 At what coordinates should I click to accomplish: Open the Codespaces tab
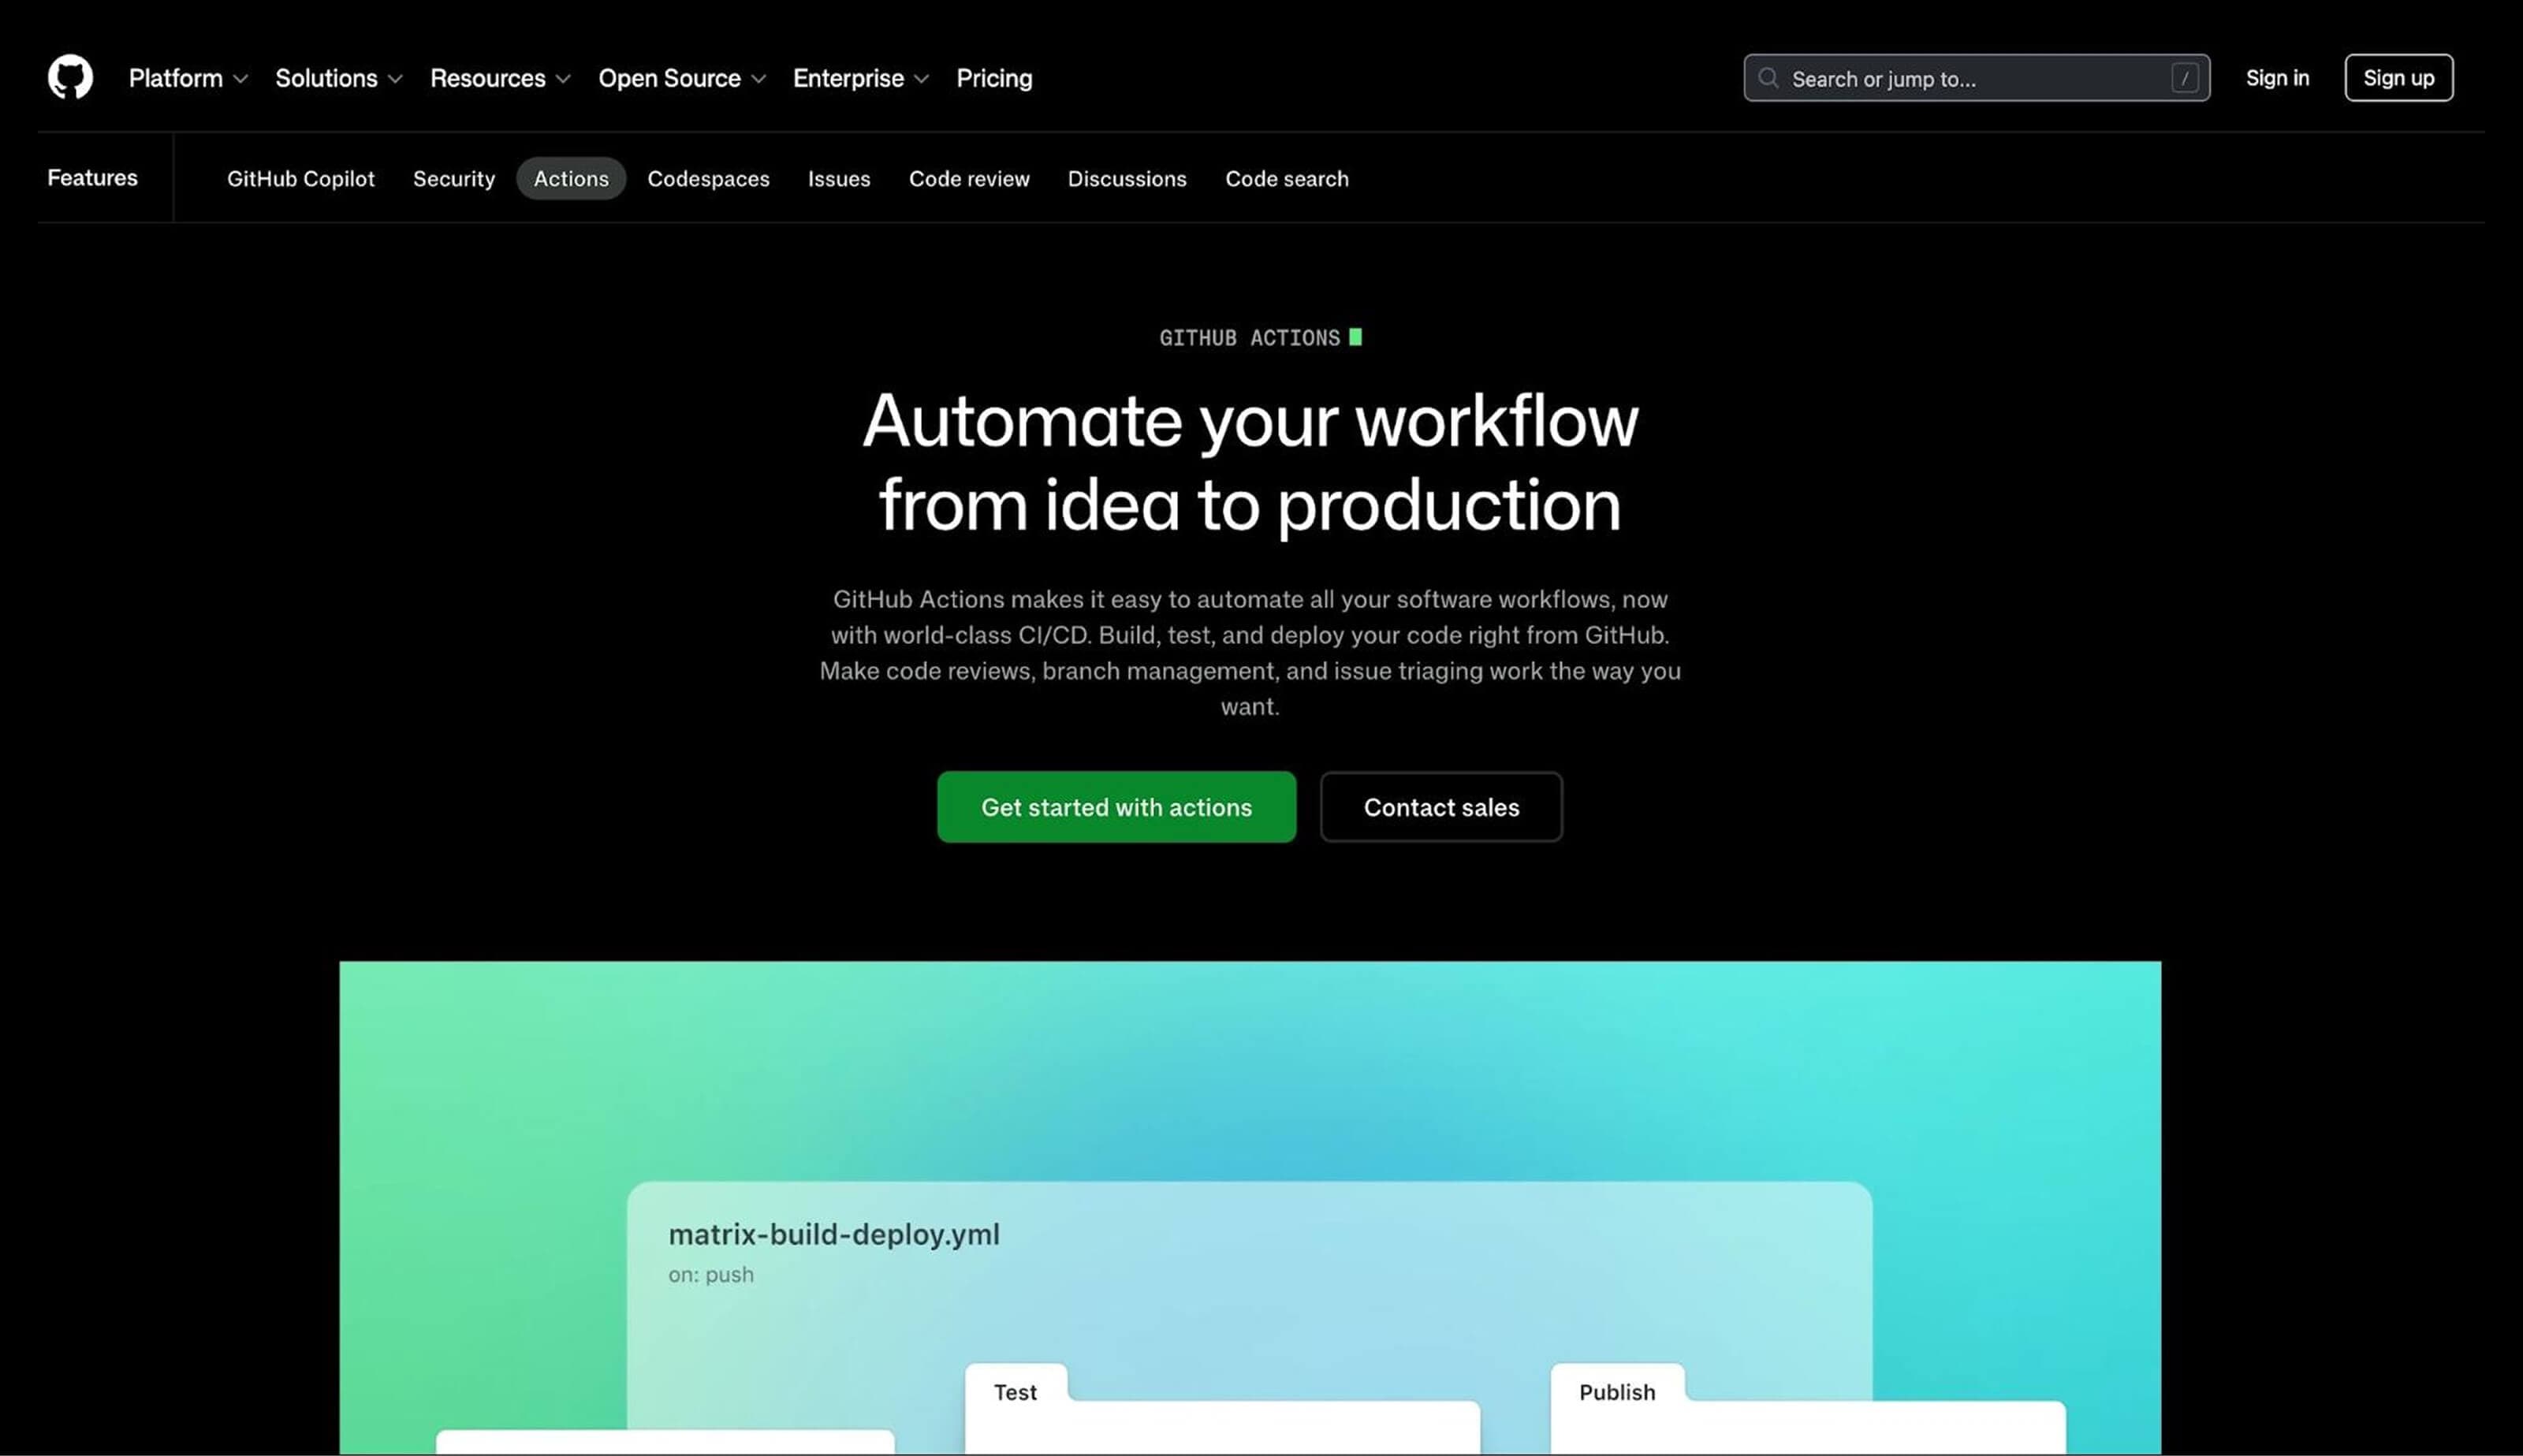pyautogui.click(x=708, y=179)
